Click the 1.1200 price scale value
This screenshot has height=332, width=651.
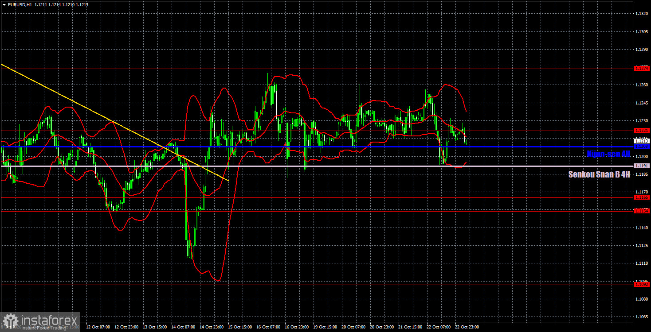[642, 156]
